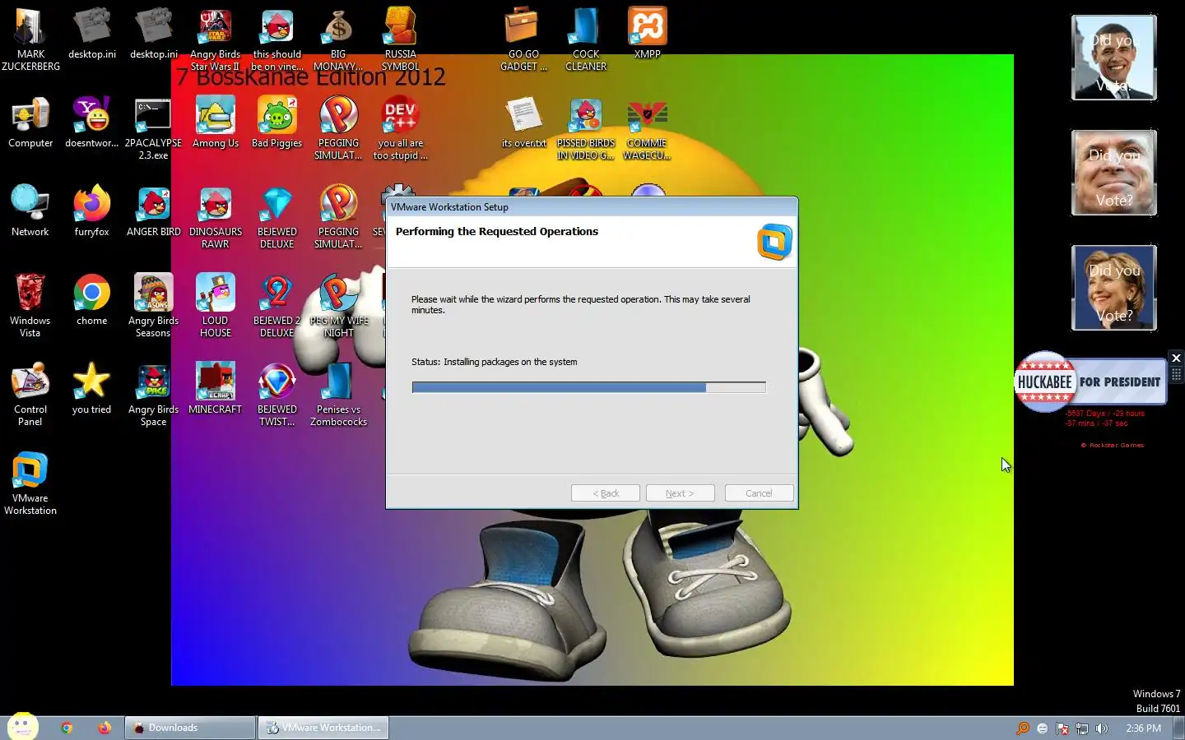The image size is (1185, 740).
Task: Click the 'Rockstar Games' copyright text
Action: point(1113,445)
